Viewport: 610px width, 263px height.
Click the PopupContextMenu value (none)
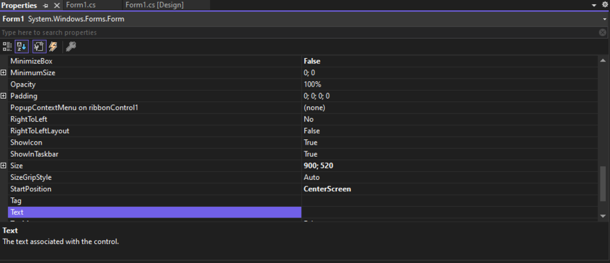coord(314,107)
